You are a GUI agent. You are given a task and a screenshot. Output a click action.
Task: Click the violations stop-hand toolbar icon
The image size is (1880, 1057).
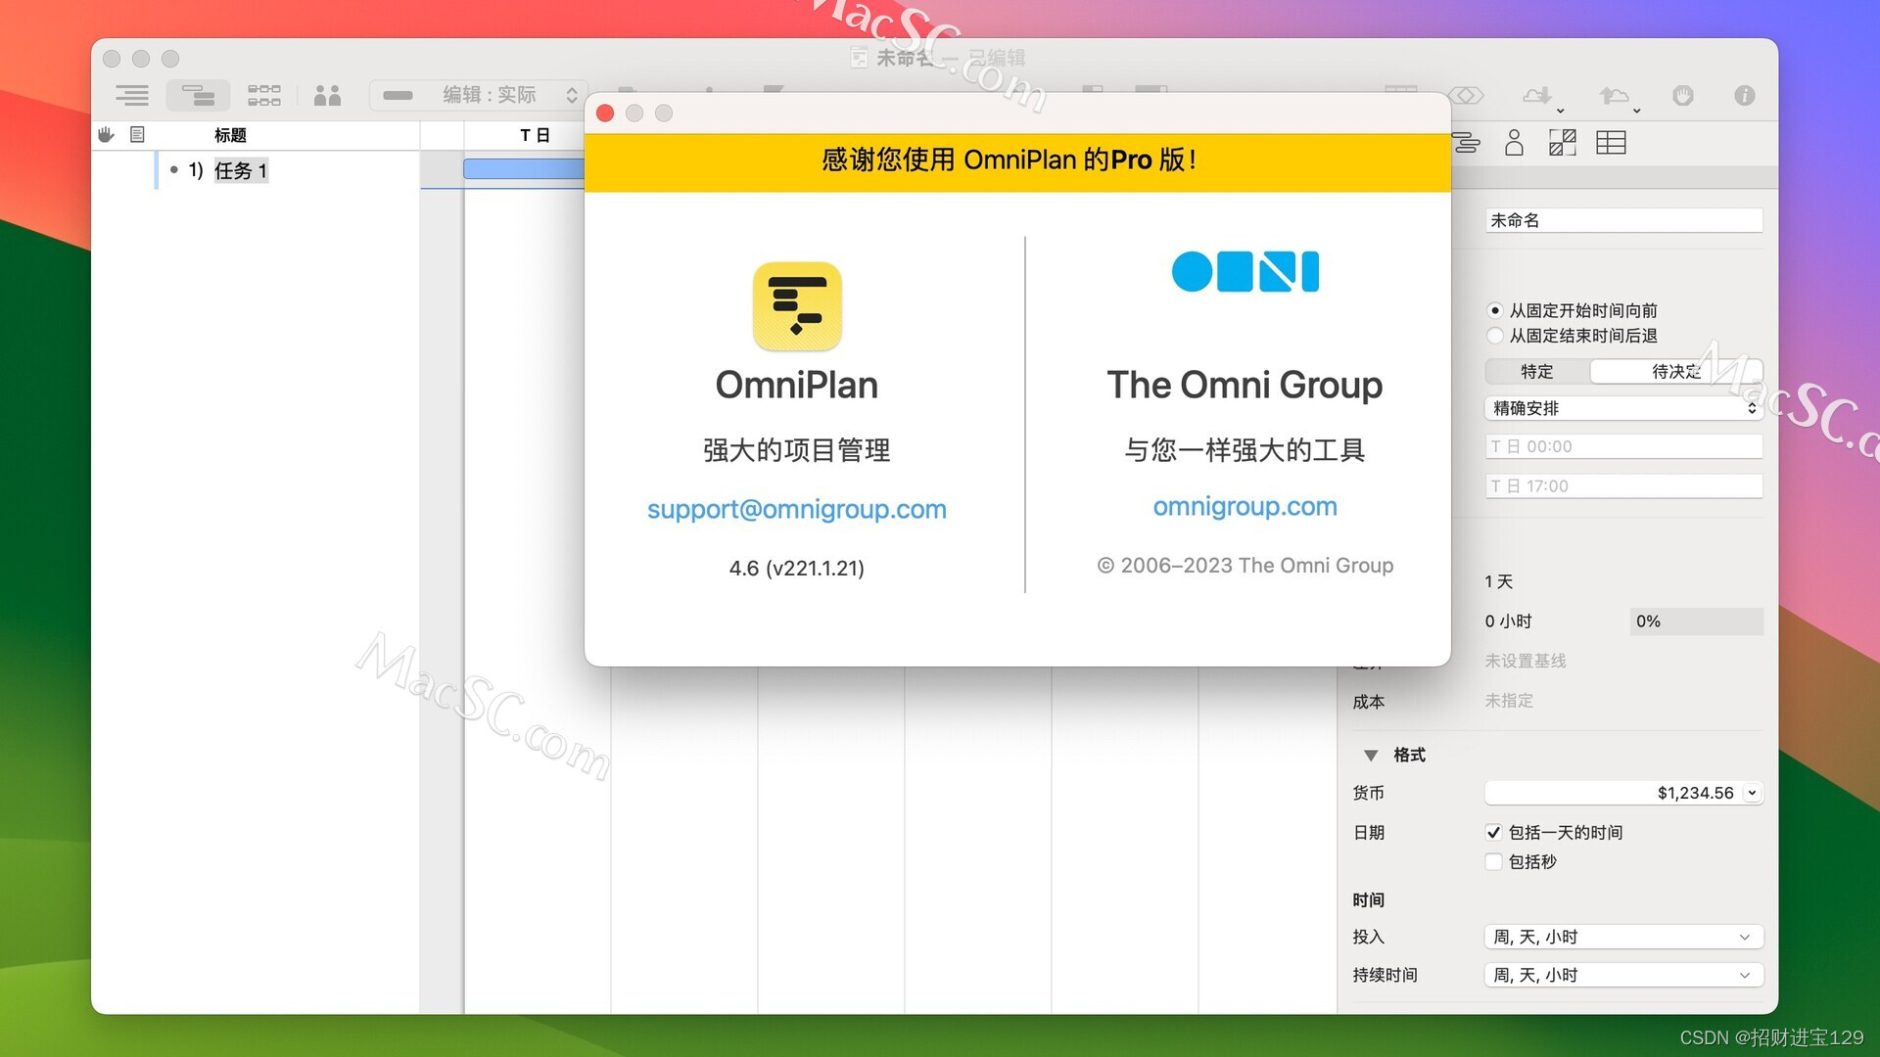pos(1683,95)
